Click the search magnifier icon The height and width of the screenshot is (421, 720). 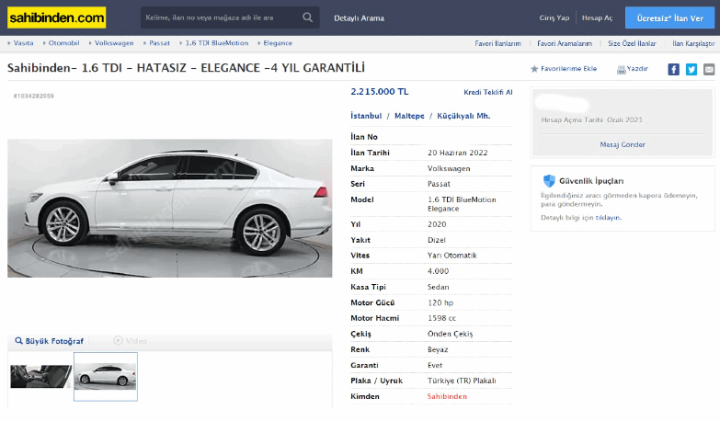[x=308, y=17]
